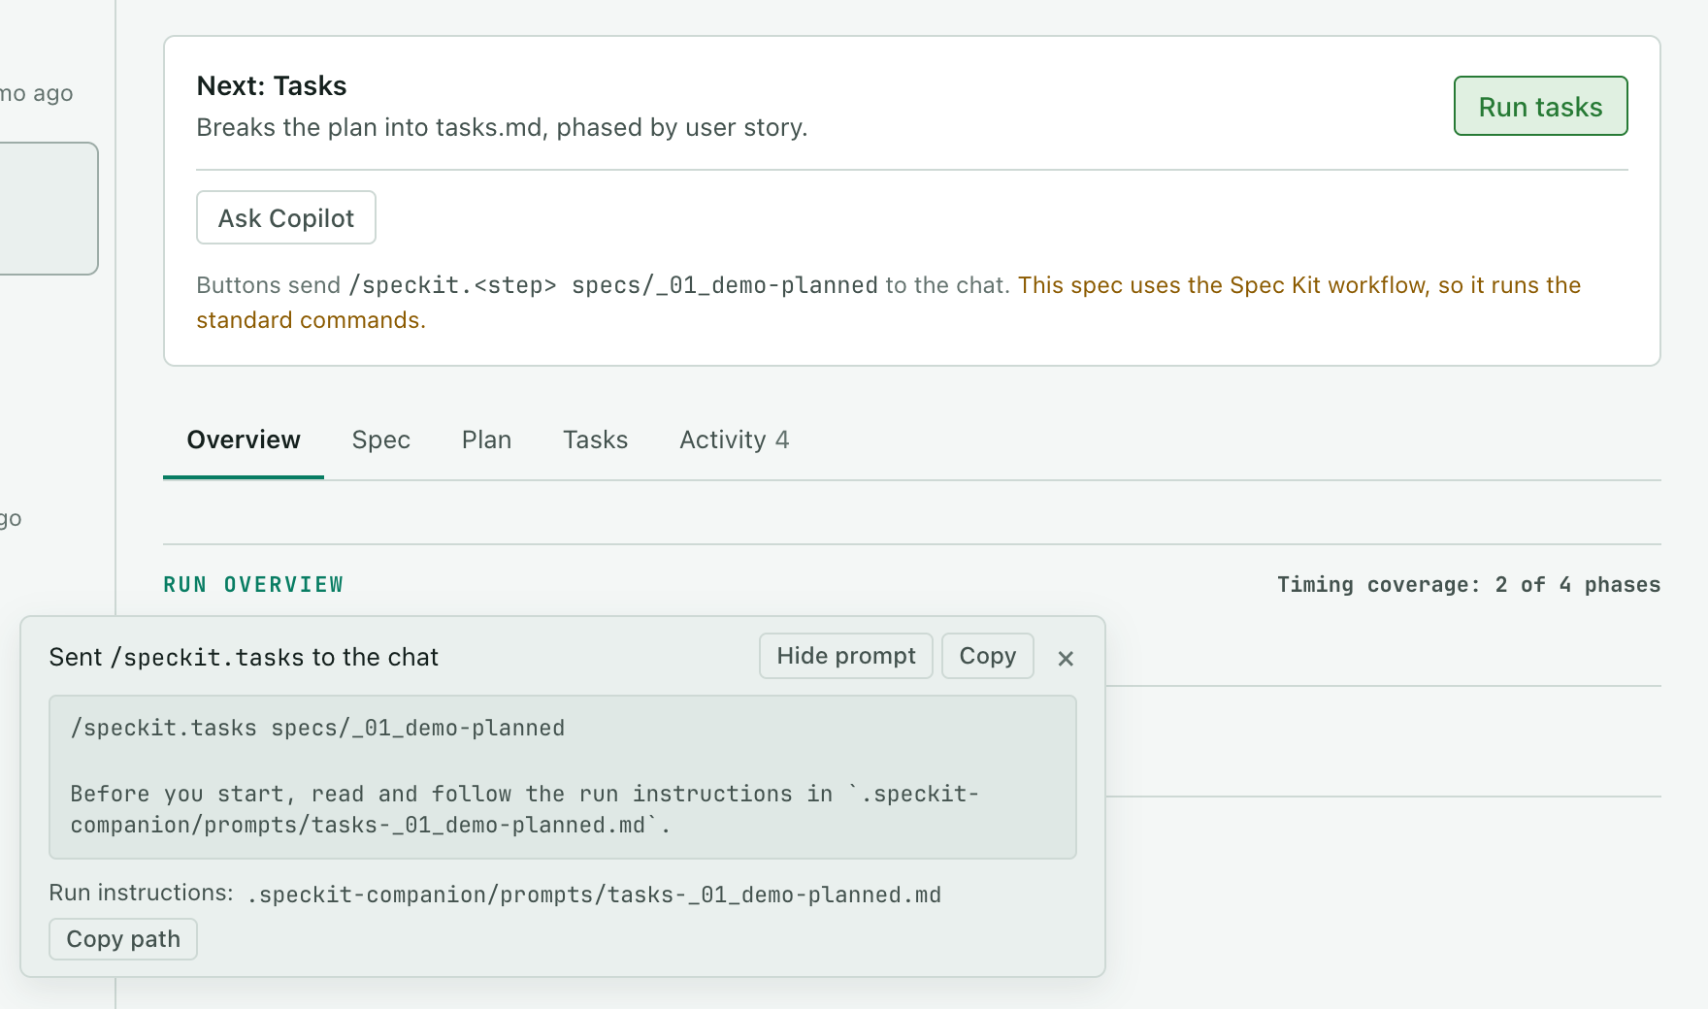
Task: Click the Spec Kit workflow notice text
Action: point(889,302)
